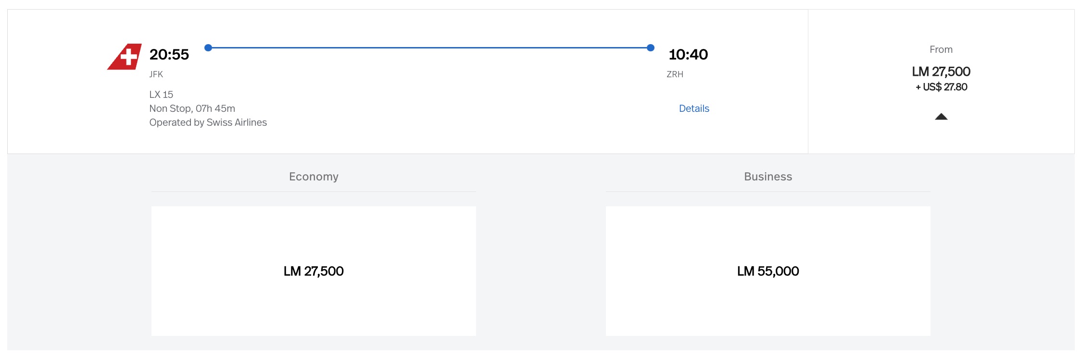The image size is (1082, 357).
Task: Click the From label above the price
Action: point(941,49)
